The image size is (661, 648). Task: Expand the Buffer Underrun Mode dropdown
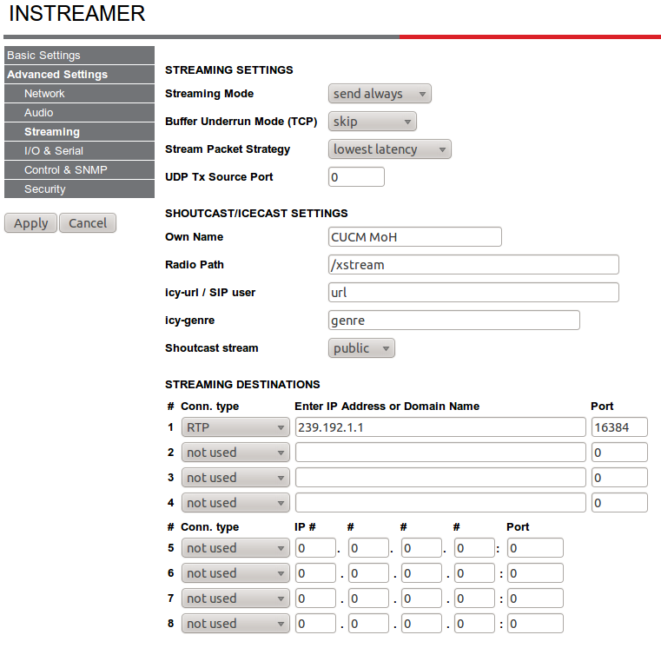(372, 122)
